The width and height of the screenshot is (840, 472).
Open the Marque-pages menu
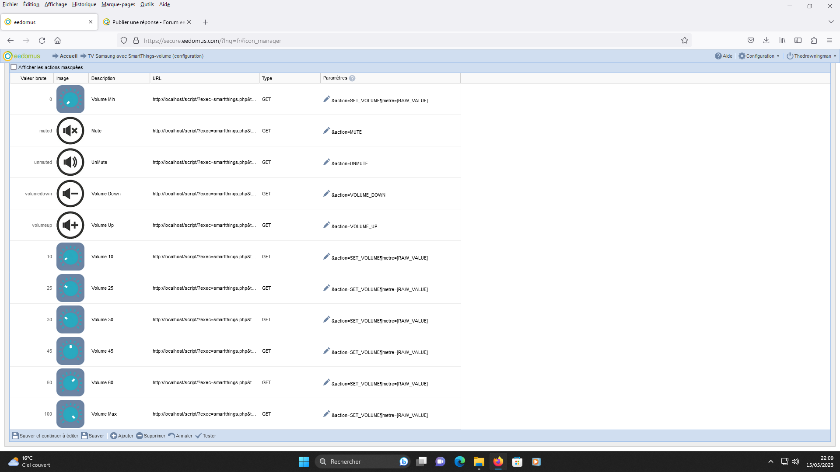click(x=117, y=5)
